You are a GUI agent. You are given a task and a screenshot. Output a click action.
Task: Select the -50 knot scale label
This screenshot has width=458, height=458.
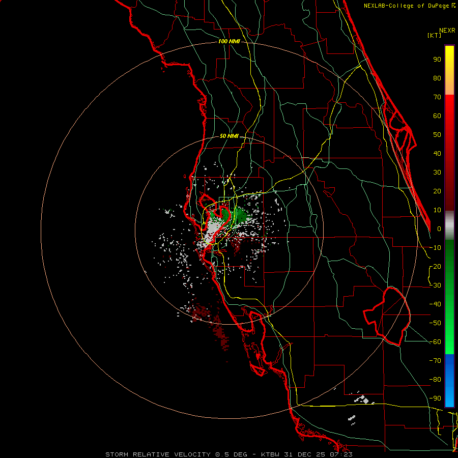pyautogui.click(x=435, y=323)
